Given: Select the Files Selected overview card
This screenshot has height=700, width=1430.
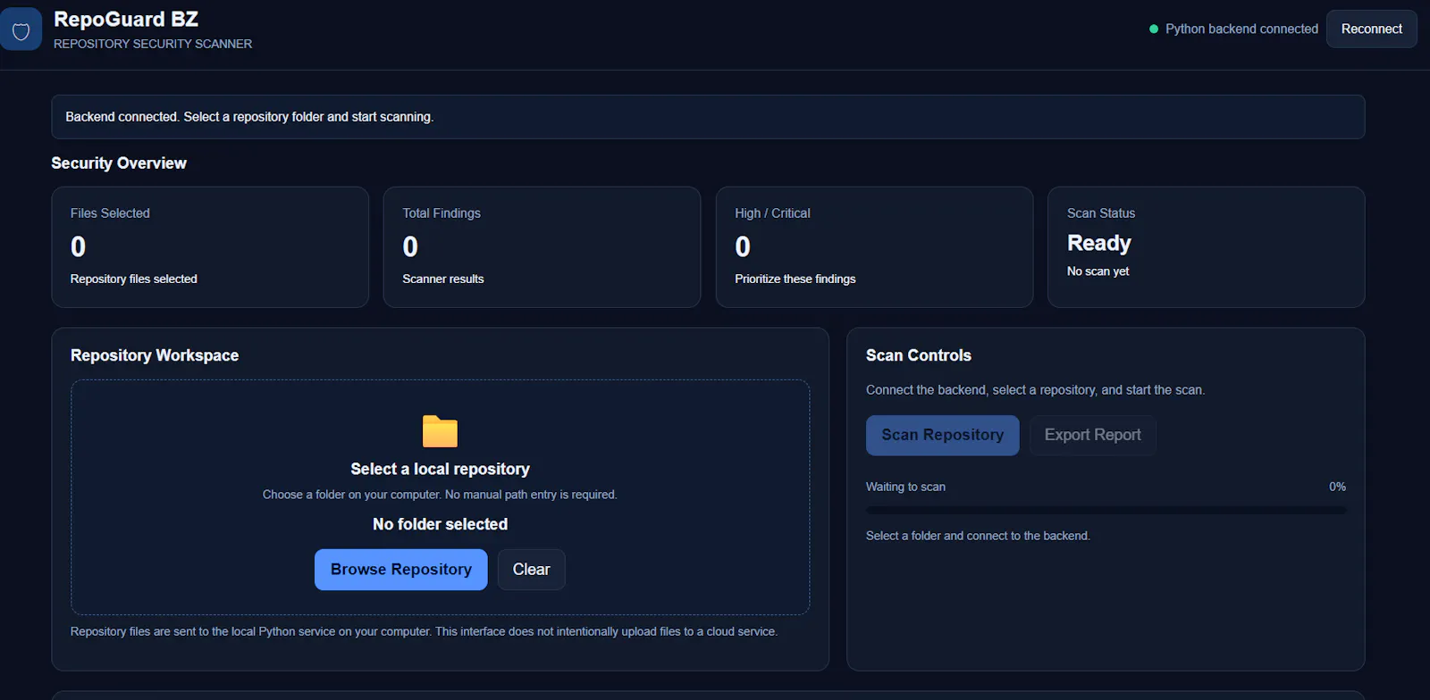Looking at the screenshot, I should pos(210,247).
